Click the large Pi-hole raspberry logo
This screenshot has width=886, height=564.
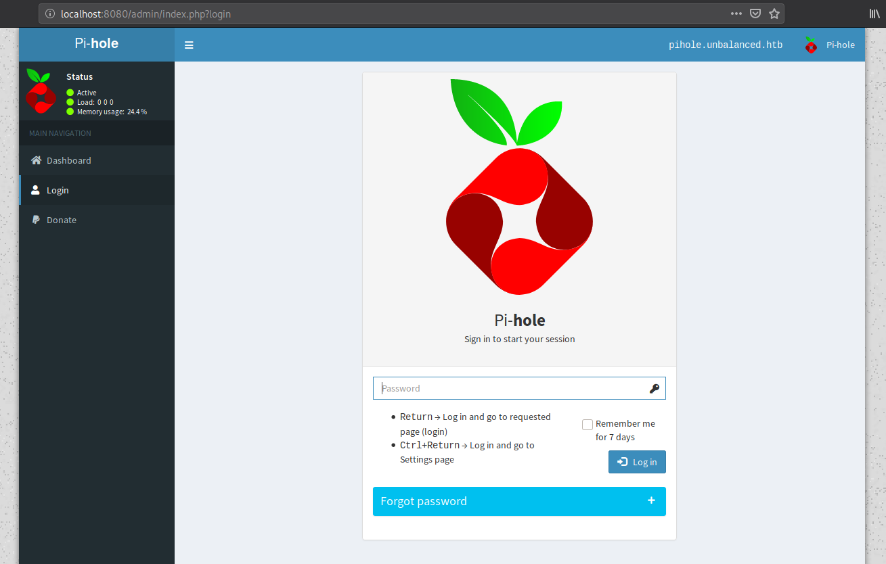(x=519, y=187)
